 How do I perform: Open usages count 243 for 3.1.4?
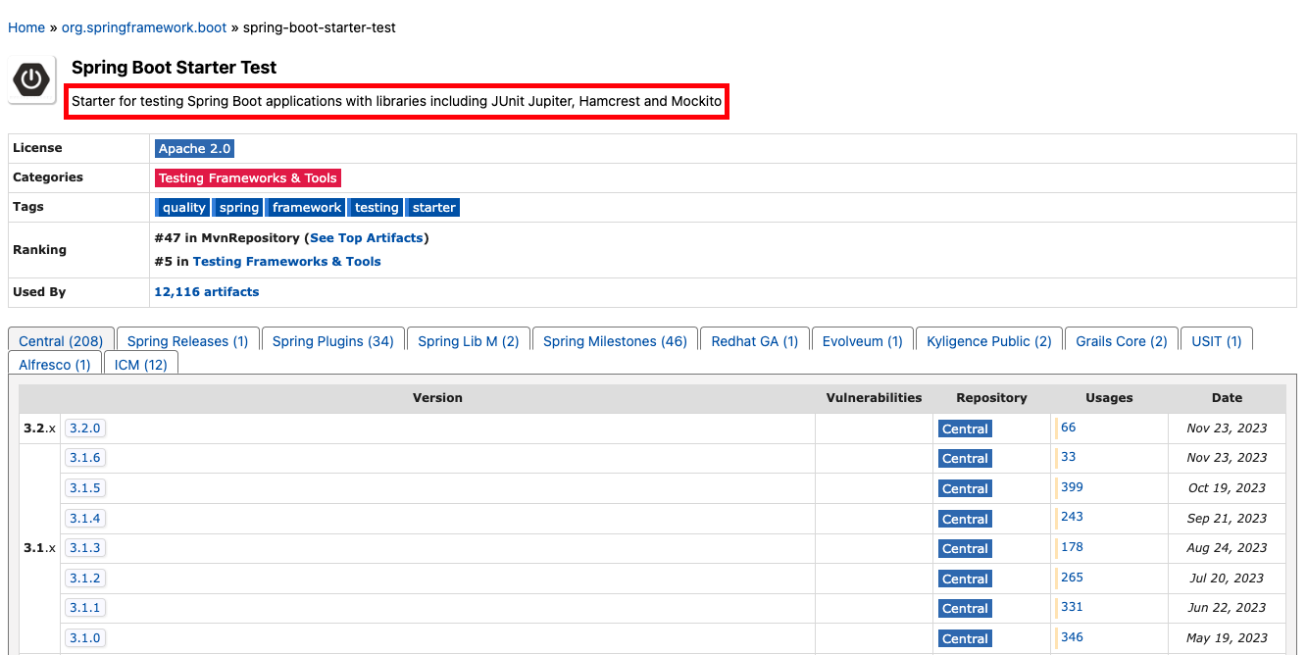pyautogui.click(x=1072, y=517)
